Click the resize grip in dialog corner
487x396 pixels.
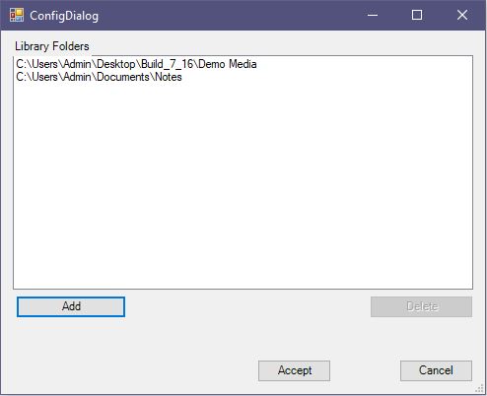480,388
